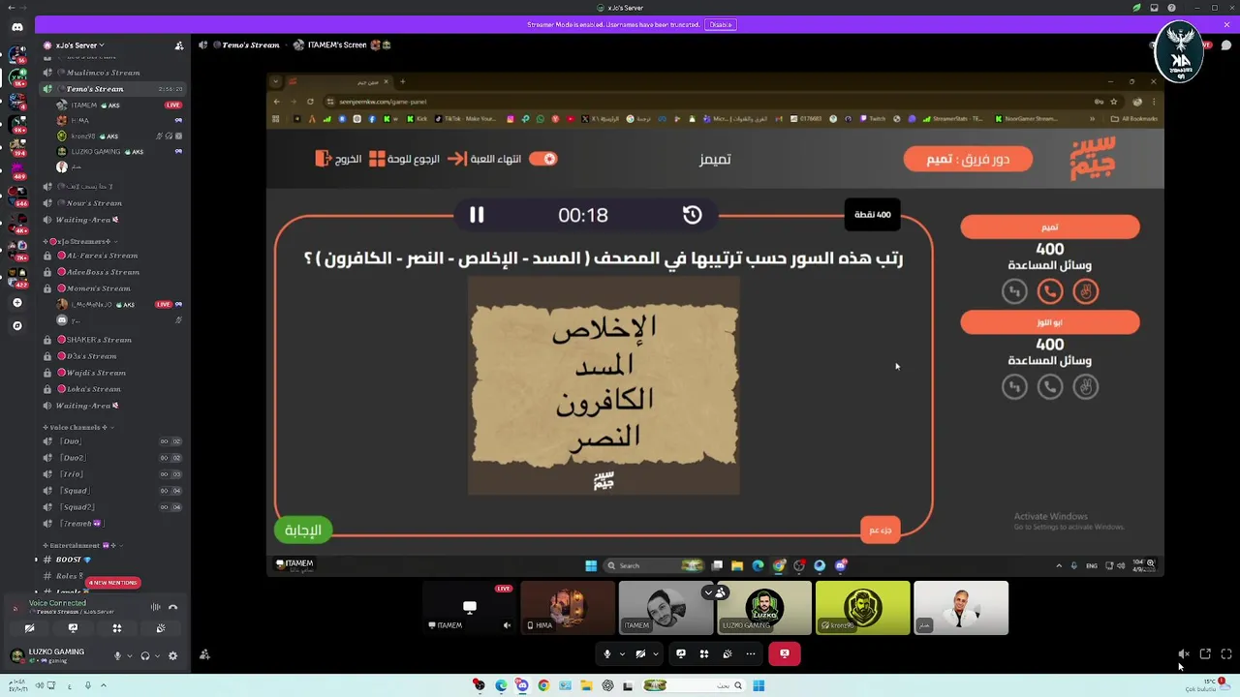1240x697 pixels.
Task: Disconnect voice in Voice Connected panel
Action: pos(173,607)
